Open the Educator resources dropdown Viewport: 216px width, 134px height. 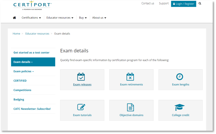tap(60, 18)
